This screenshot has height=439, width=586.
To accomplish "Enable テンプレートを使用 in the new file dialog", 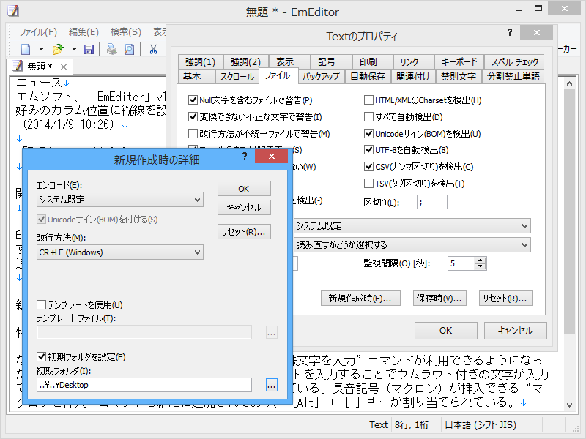I will 40,304.
